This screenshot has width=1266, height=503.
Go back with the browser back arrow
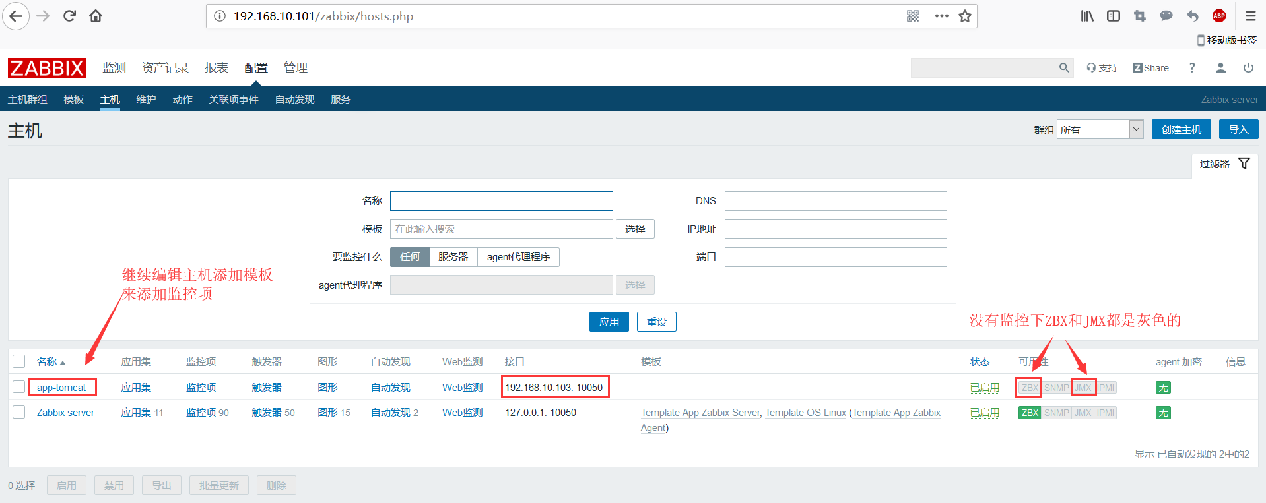(16, 16)
